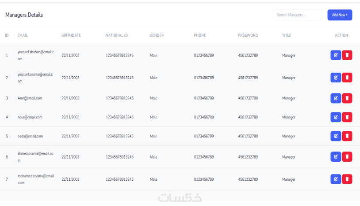
Task: Delete the youssef.osama manager record
Action: point(347,78)
